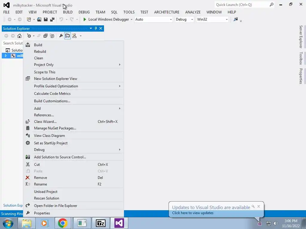The image size is (306, 229).
Task: Open the ARCHITECTURE menu
Action: (x=167, y=12)
